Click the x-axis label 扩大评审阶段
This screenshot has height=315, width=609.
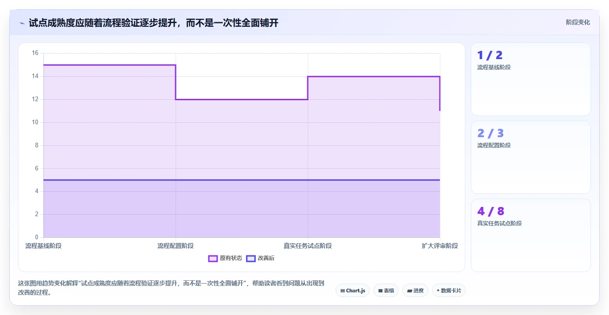pos(440,246)
